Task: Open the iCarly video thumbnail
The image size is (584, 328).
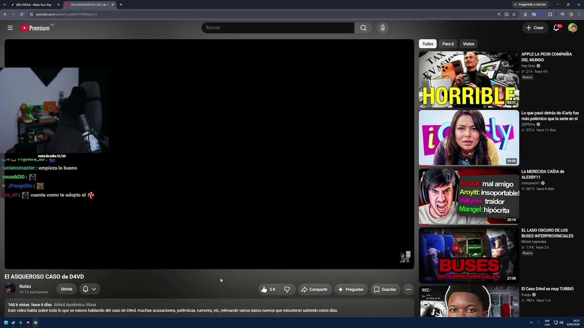Action: [469, 138]
